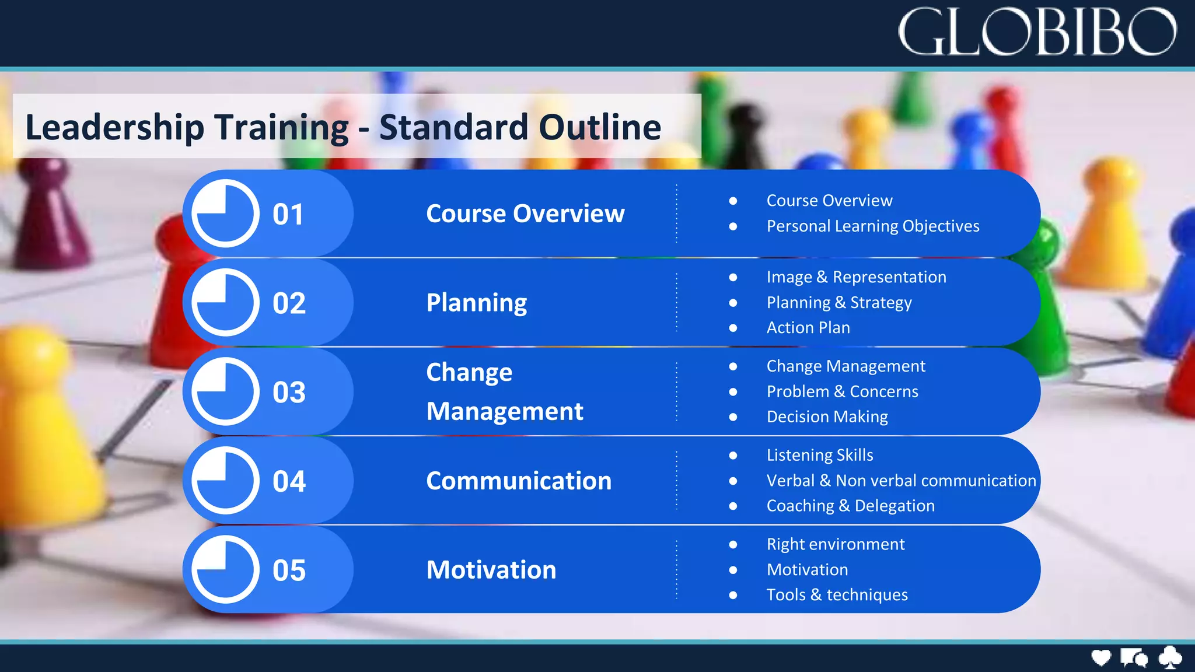Click the Decision Making bullet text

click(827, 416)
